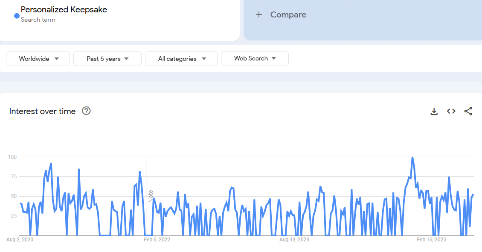Click the Interest over time heading
482x252 pixels.
tap(42, 112)
